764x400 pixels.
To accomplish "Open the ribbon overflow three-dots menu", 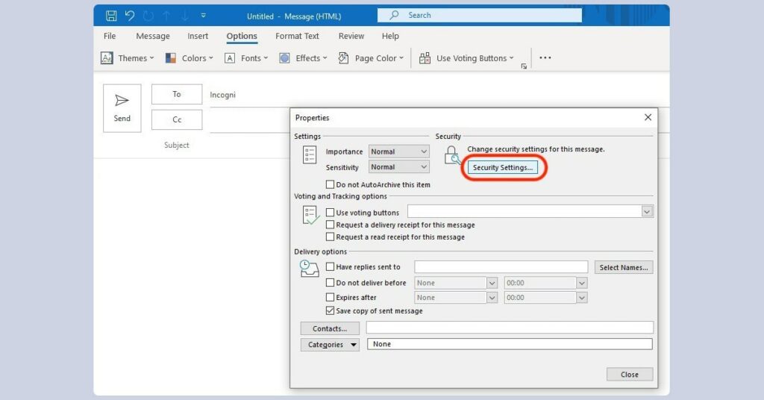I will pyautogui.click(x=545, y=58).
